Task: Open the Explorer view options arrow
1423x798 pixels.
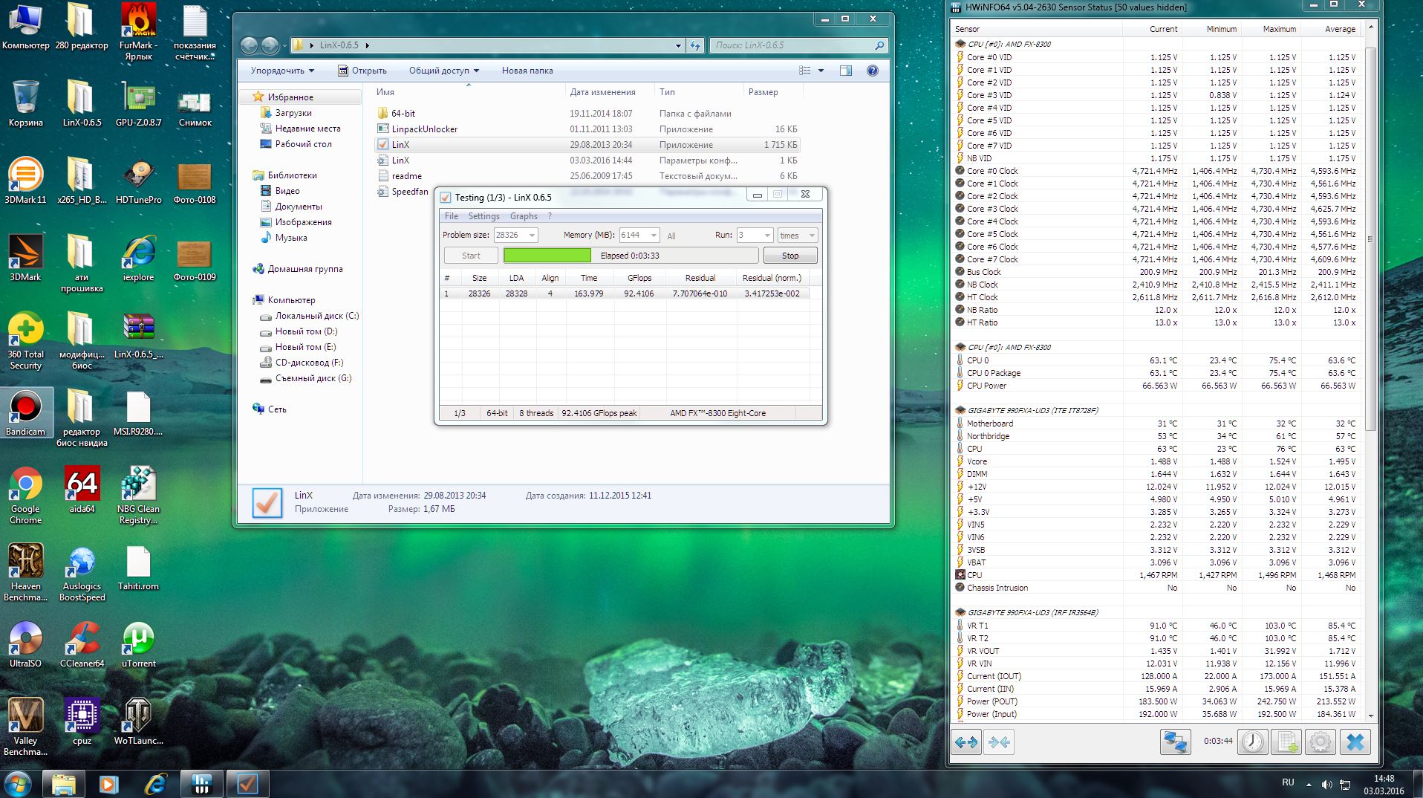Action: (x=821, y=71)
